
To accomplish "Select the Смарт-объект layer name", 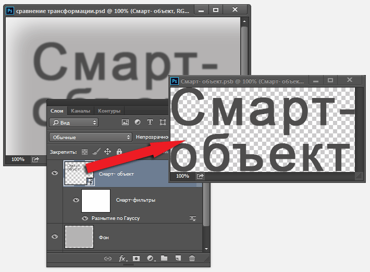I will [x=116, y=174].
